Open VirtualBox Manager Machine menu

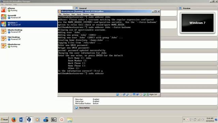click(x=8, y=4)
